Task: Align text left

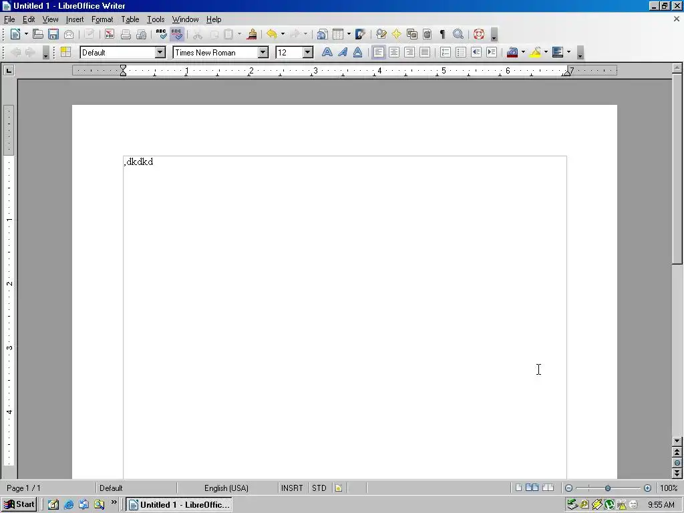Action: (x=379, y=52)
